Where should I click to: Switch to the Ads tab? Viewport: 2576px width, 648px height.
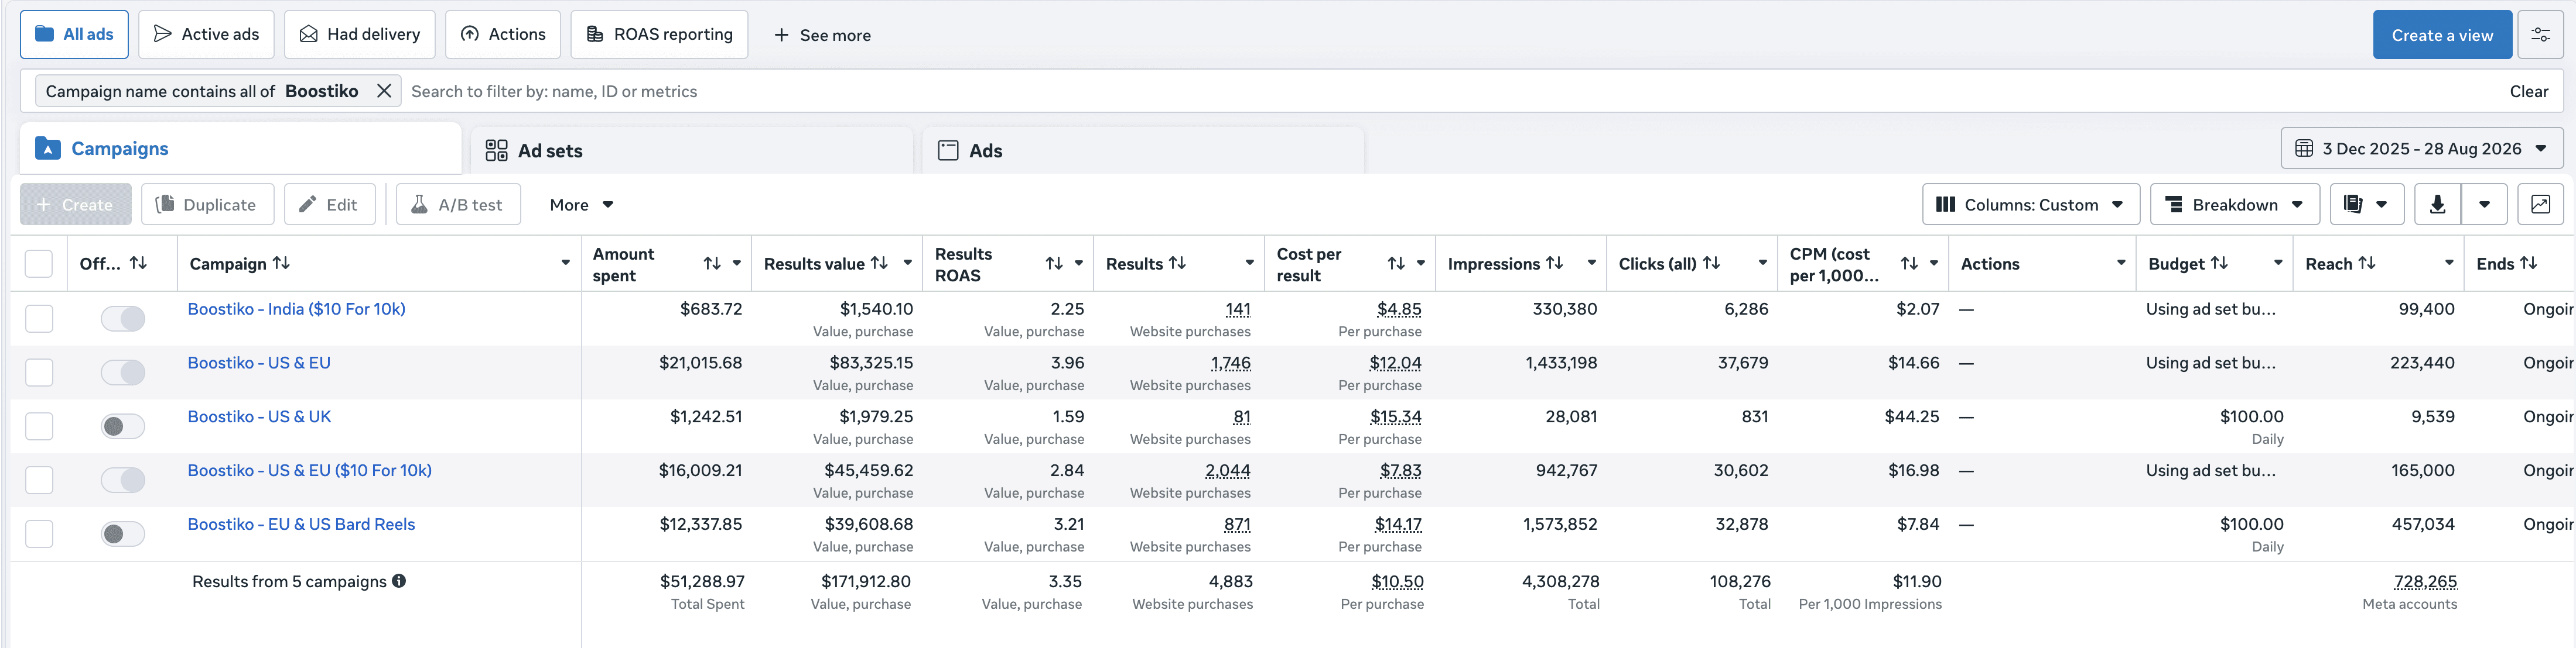(1143, 151)
